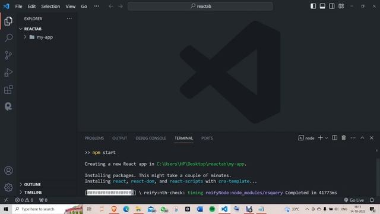The width and height of the screenshot is (380, 214).
Task: Click the VS Code taskbar icon
Action: pos(224,209)
